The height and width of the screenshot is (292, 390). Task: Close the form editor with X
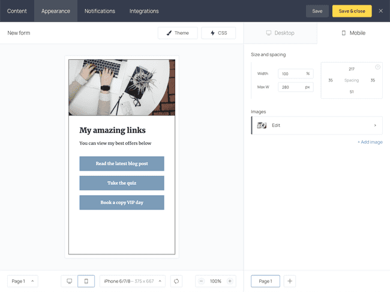click(380, 11)
